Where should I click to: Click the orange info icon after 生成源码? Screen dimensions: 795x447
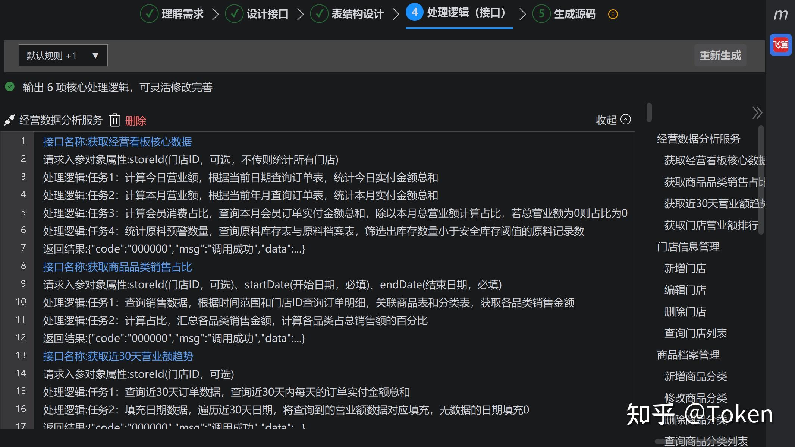pyautogui.click(x=613, y=14)
